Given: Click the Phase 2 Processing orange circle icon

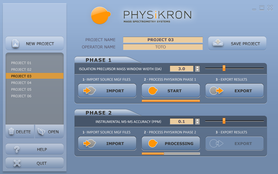Looking at the screenshot, I should (x=153, y=143).
